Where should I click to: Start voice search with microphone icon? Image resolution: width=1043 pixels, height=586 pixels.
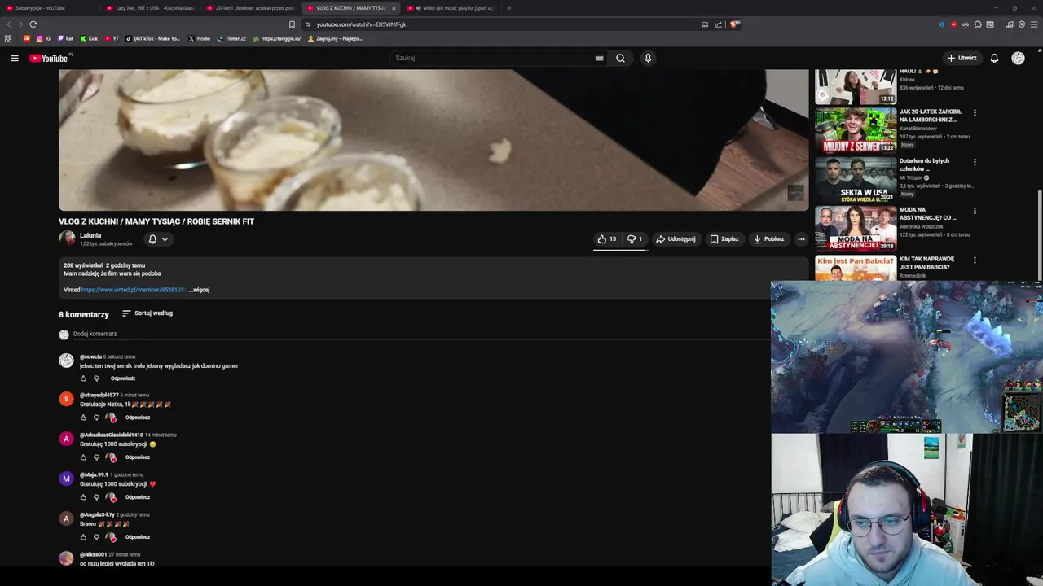tap(648, 58)
